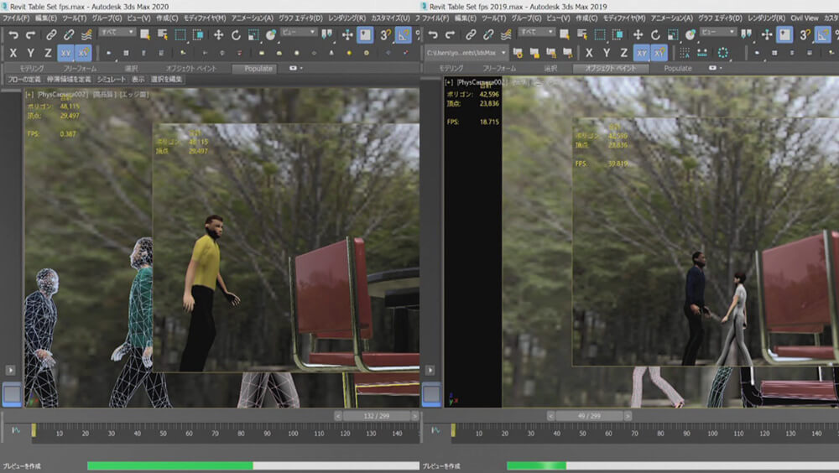Restrict to Z axis in 3ds Max 2020

pos(48,53)
